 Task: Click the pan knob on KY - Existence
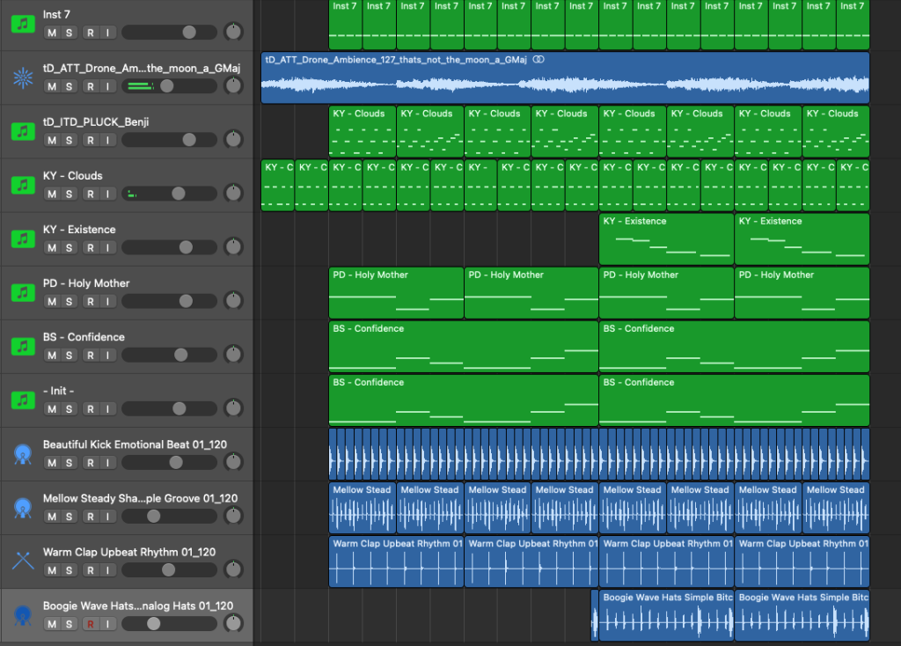232,247
